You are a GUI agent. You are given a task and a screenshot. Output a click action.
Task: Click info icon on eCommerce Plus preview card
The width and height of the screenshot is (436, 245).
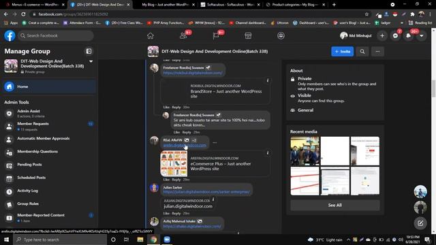[268, 152]
